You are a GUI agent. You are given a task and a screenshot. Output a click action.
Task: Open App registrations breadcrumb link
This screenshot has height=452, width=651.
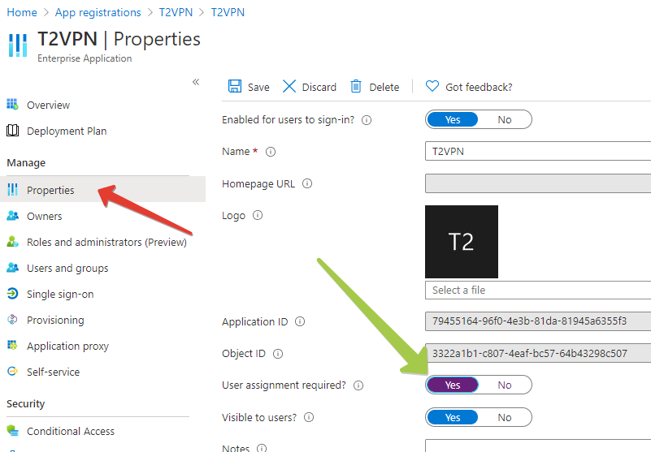point(98,13)
